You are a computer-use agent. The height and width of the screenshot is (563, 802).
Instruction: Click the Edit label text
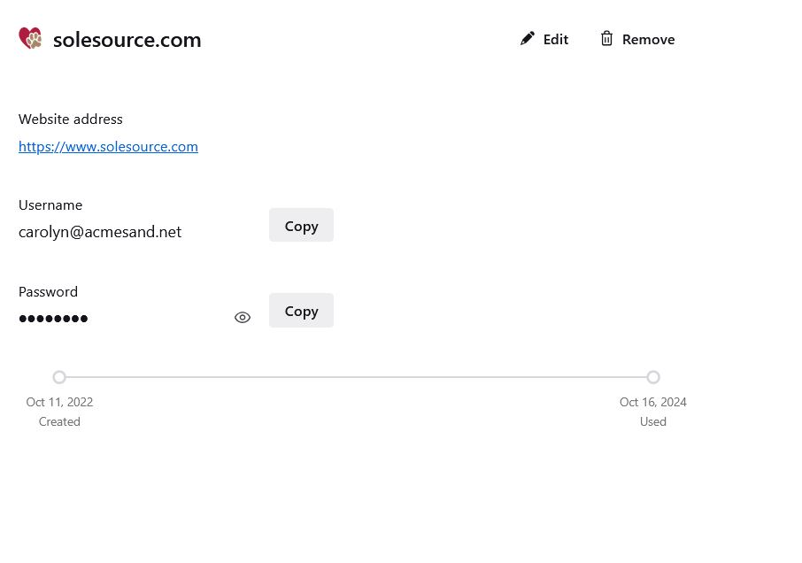click(555, 39)
